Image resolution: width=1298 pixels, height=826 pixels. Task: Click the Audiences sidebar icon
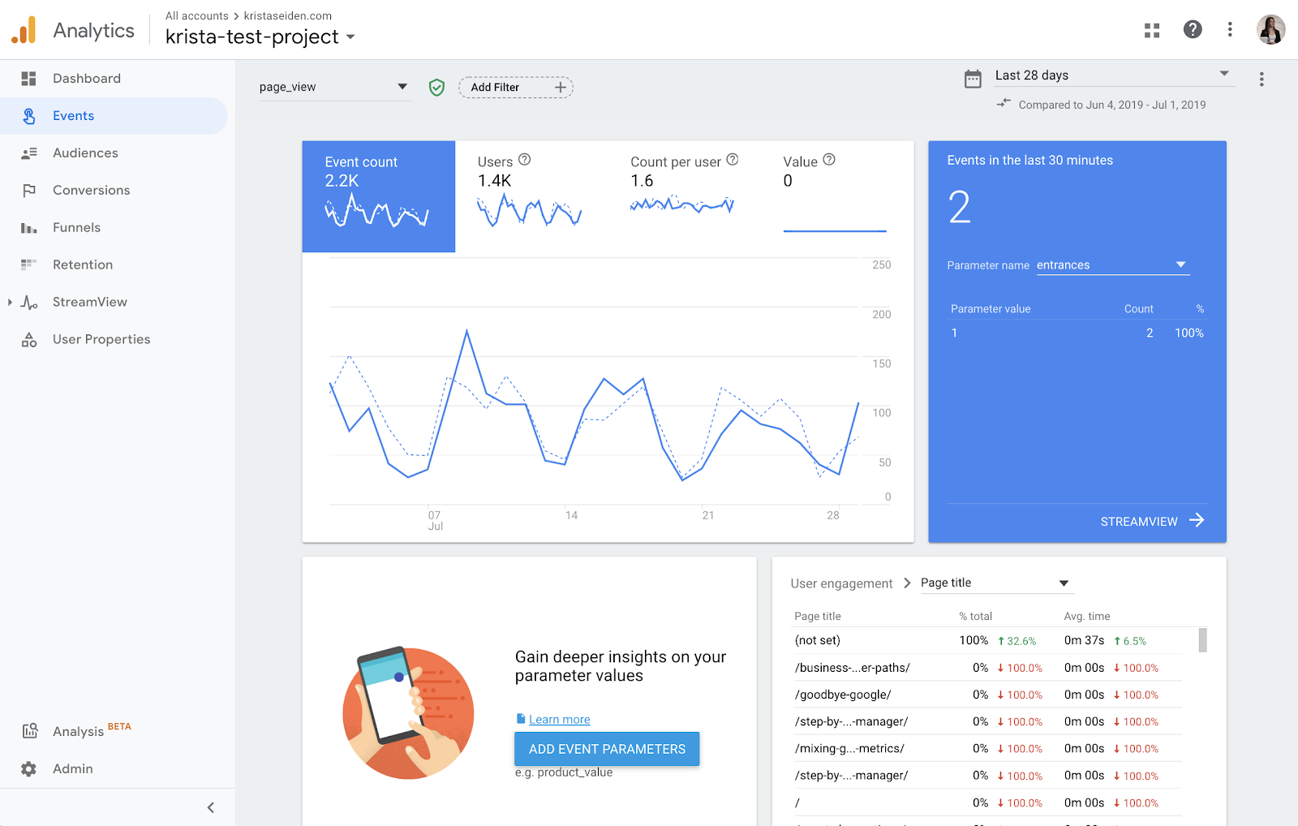point(29,153)
